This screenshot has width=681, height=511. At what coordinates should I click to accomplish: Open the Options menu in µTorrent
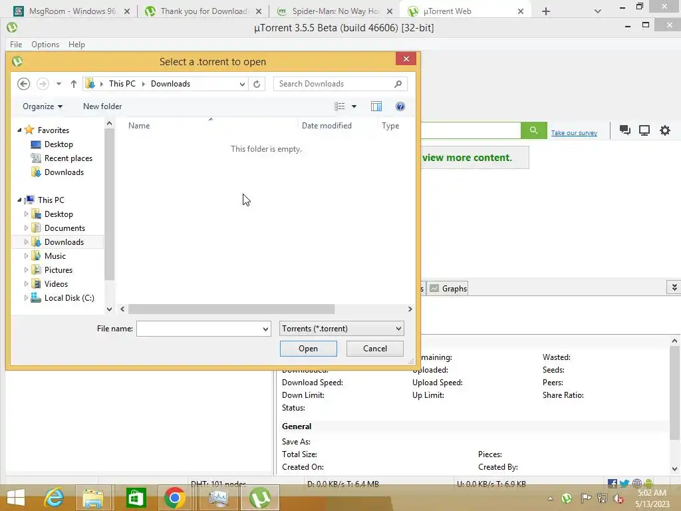45,45
